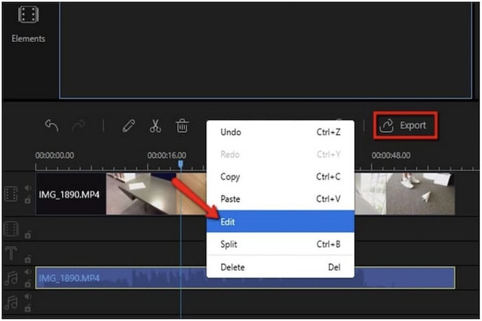Select the pencil Edit tool in the toolbar
The width and height of the screenshot is (482, 321).
(129, 126)
